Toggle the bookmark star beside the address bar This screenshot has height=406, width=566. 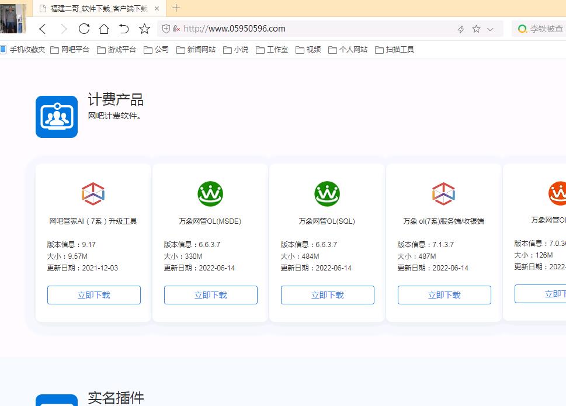tap(475, 28)
